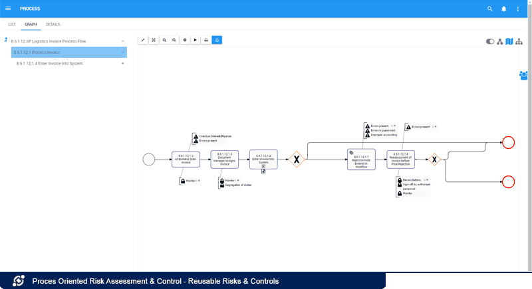Switch to the DETAILS tab
Viewport: 532px width, 289px height.
53,24
